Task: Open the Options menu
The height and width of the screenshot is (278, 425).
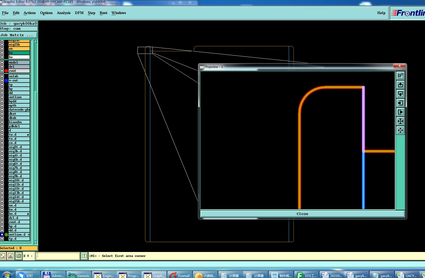Action: click(46, 13)
